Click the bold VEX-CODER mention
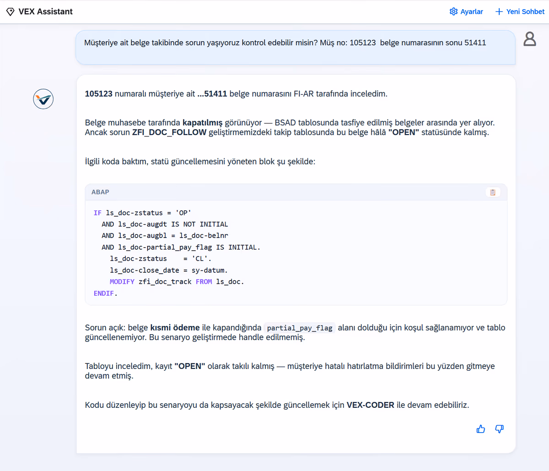Screen dimensions: 549x471 coord(370,405)
